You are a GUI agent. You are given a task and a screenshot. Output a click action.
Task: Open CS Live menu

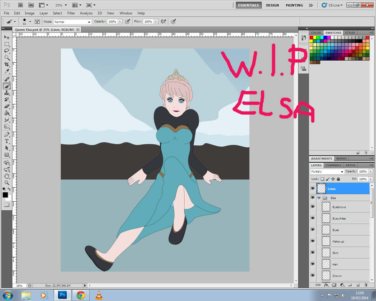332,5
